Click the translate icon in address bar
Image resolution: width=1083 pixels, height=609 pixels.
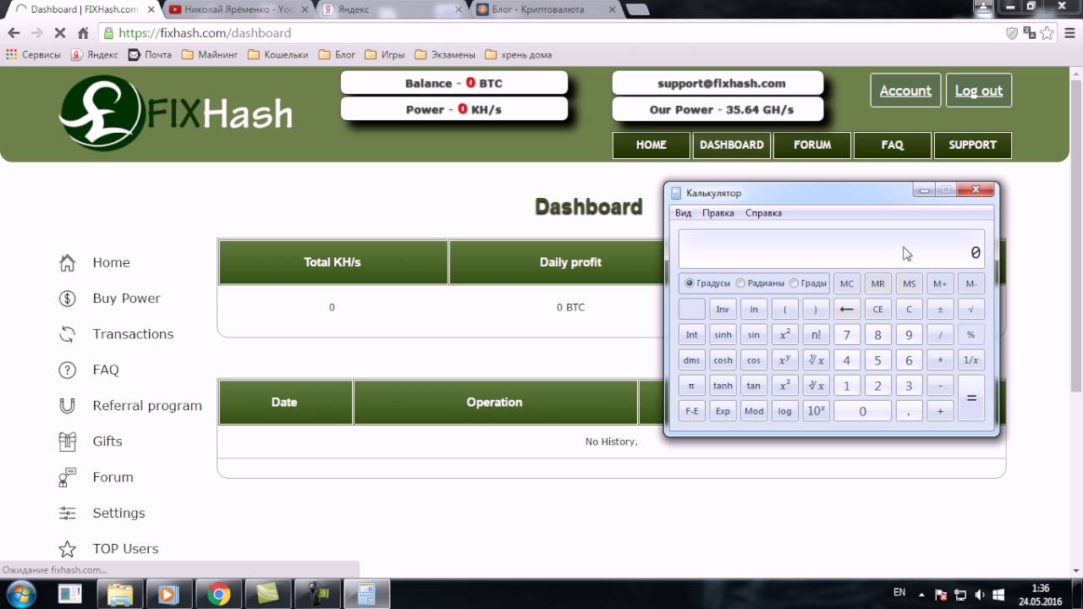click(x=1030, y=33)
